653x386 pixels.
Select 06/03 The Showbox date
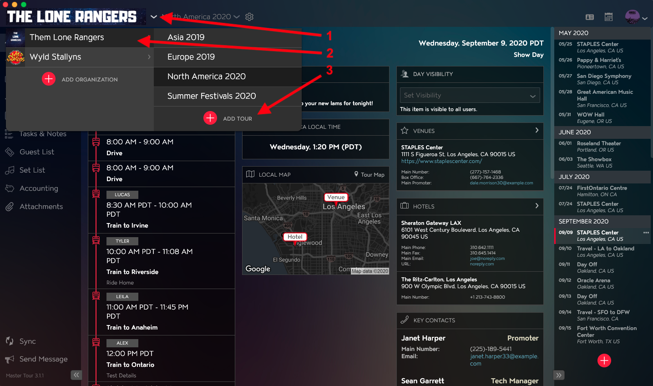602,163
